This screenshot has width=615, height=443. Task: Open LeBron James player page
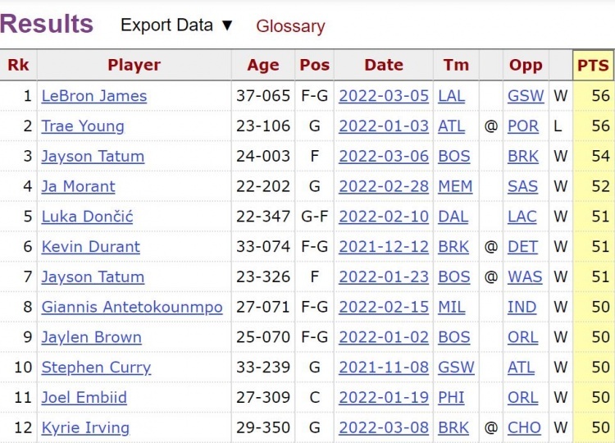[94, 96]
